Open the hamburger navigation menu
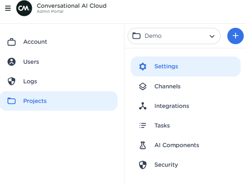 [8, 8]
